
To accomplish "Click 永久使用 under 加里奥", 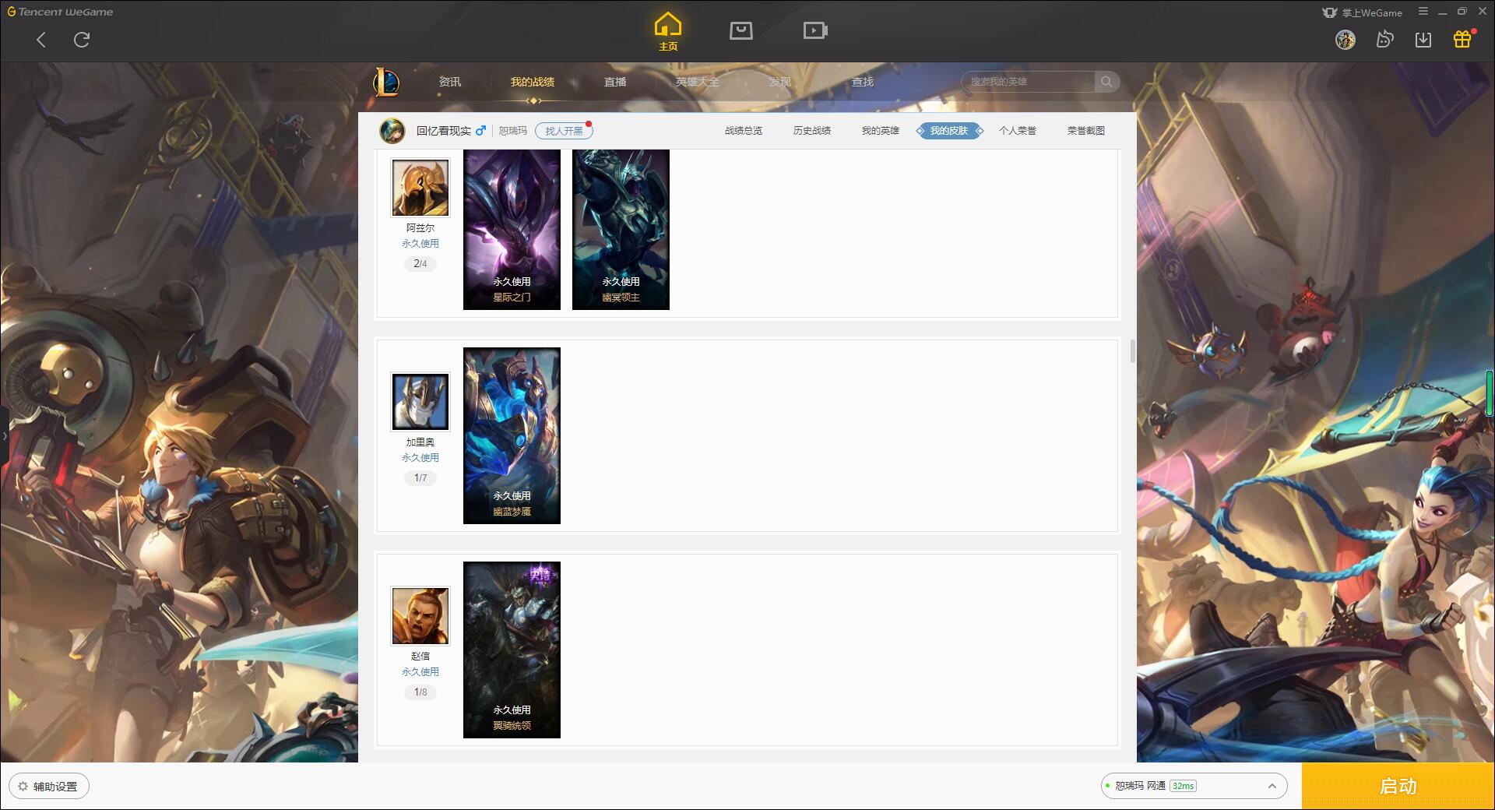I will tap(420, 458).
